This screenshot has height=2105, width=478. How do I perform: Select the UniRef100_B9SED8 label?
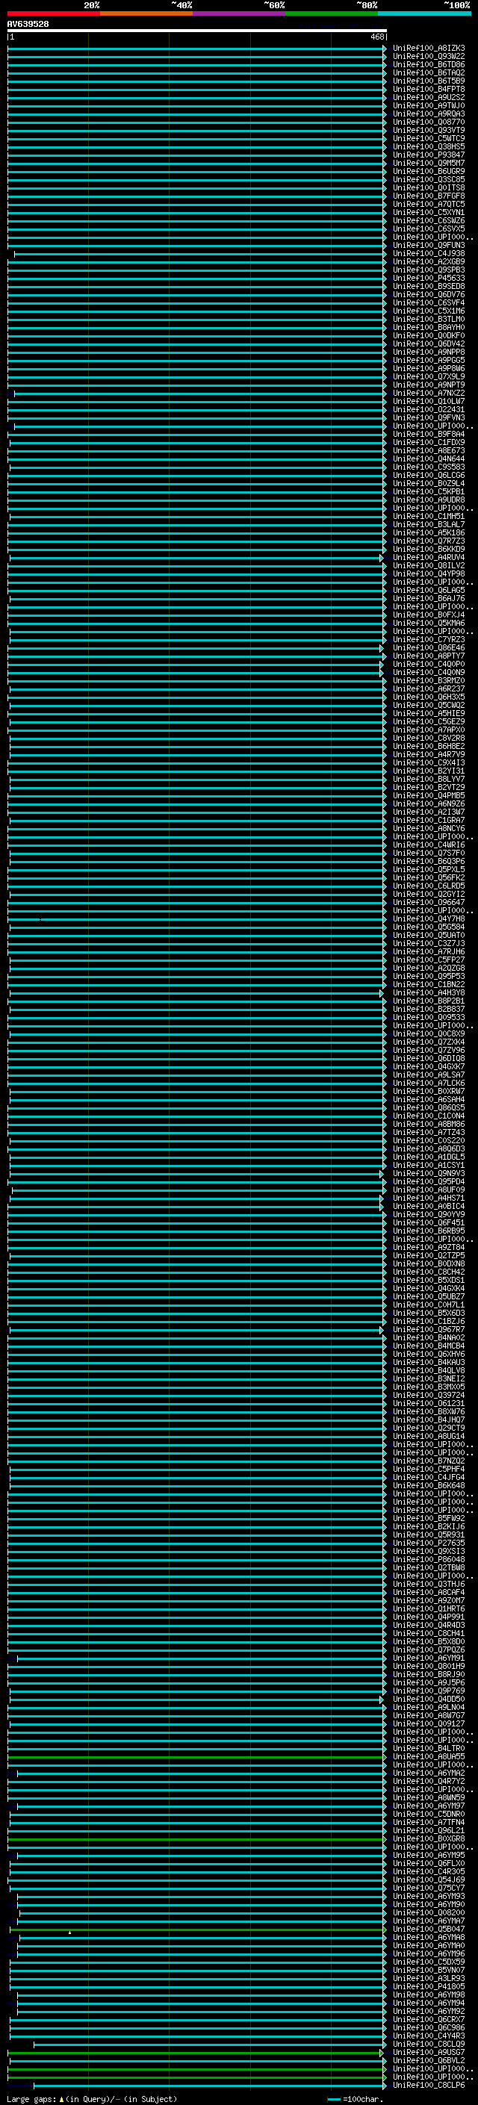tap(429, 286)
